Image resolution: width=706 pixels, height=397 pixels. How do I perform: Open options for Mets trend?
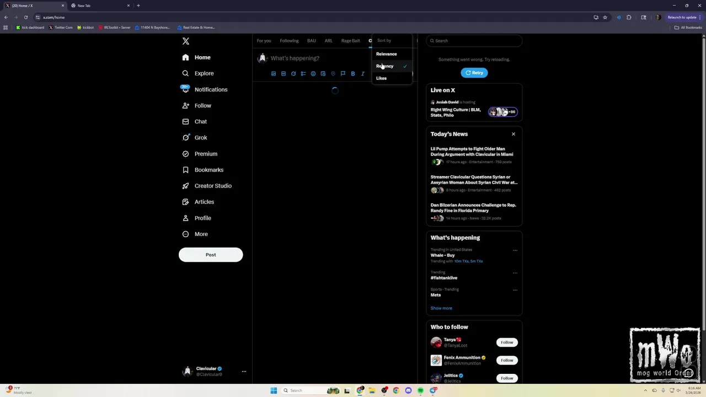pyautogui.click(x=515, y=290)
